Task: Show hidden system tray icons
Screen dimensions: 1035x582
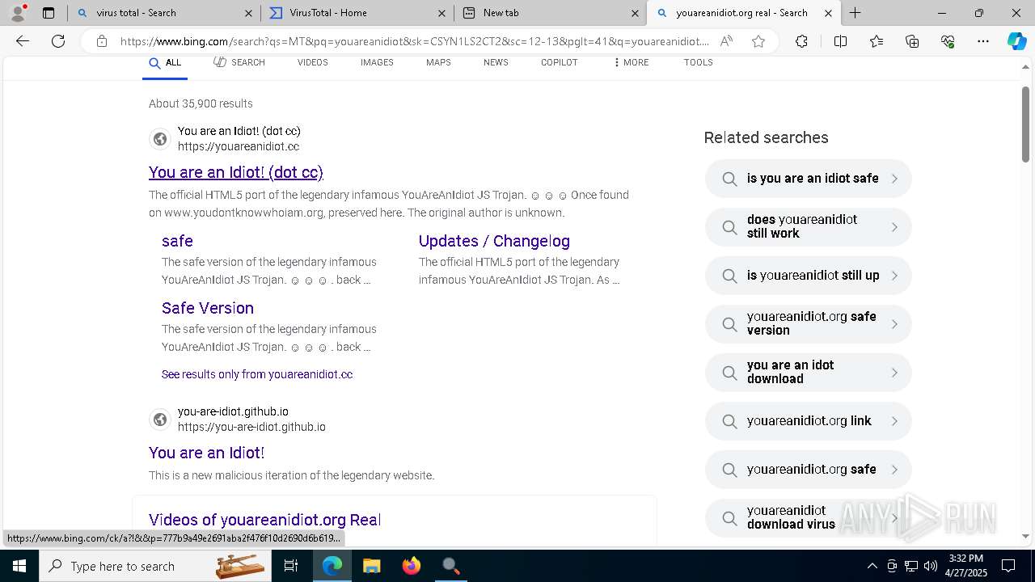Action: pyautogui.click(x=872, y=566)
